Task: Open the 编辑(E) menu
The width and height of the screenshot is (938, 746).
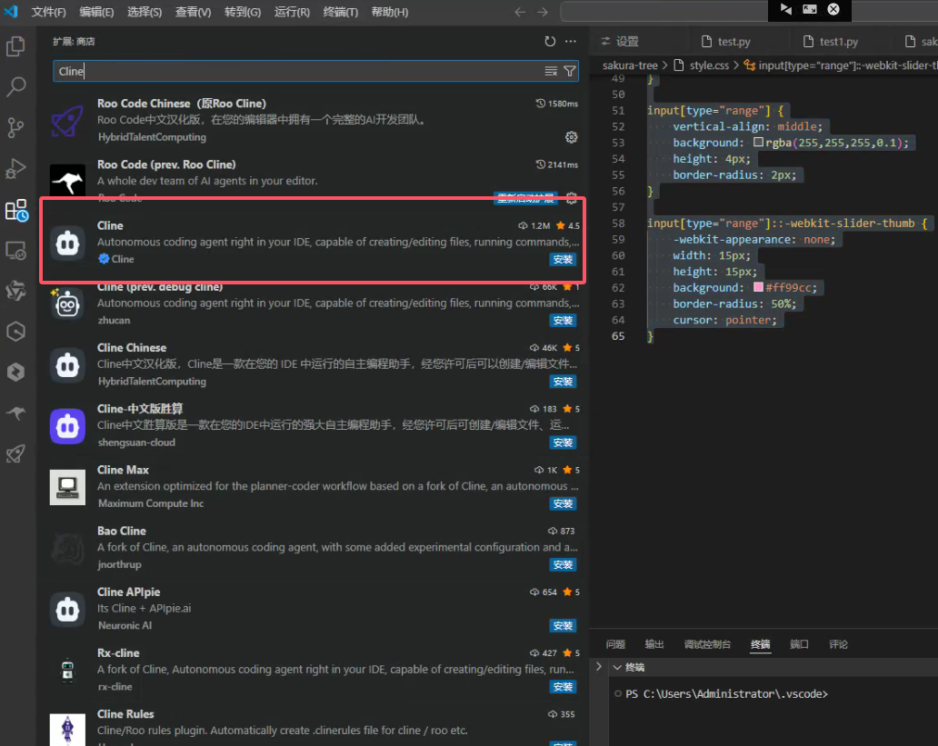Action: click(96, 12)
